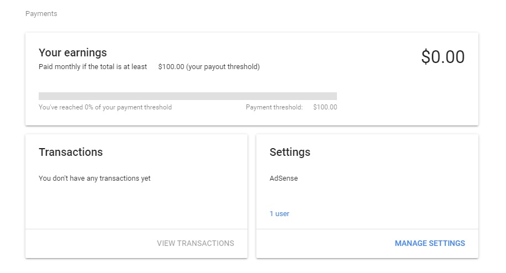This screenshot has width=506, height=273.
Task: Click the $0.00 earnings total
Action: click(442, 57)
